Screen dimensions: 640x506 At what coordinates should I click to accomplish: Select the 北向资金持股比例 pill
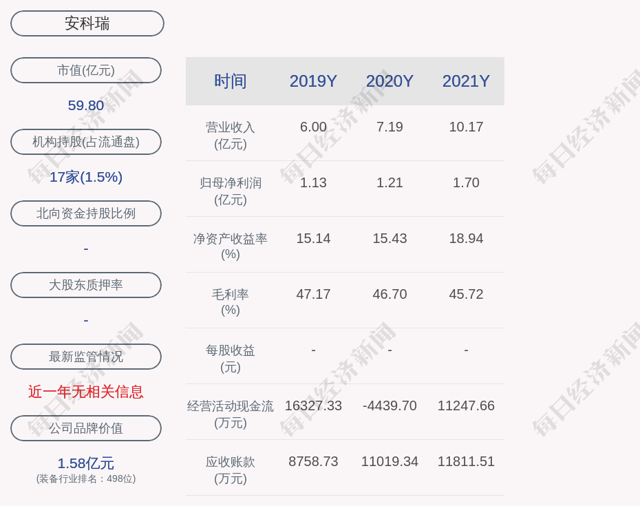(86, 213)
